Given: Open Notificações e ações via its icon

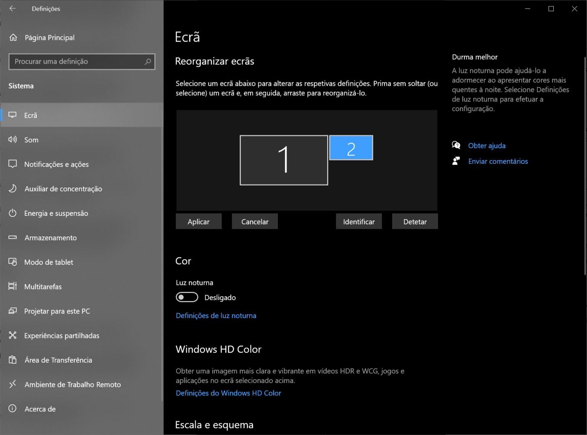Looking at the screenshot, I should point(13,164).
